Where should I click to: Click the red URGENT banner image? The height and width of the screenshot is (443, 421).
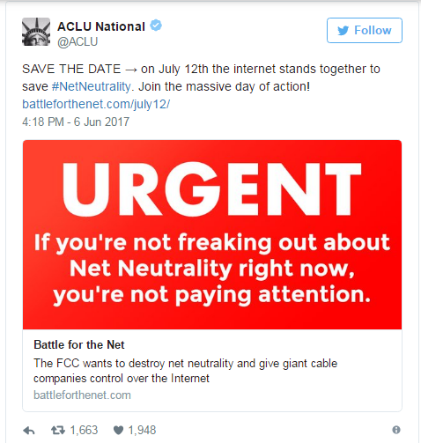tap(212, 234)
